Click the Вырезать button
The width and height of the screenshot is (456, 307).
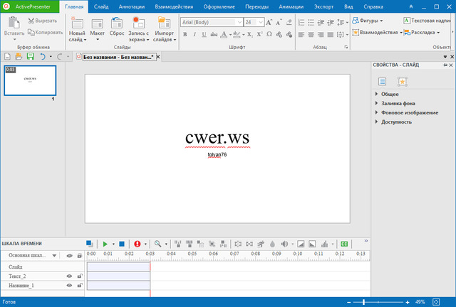[41, 21]
